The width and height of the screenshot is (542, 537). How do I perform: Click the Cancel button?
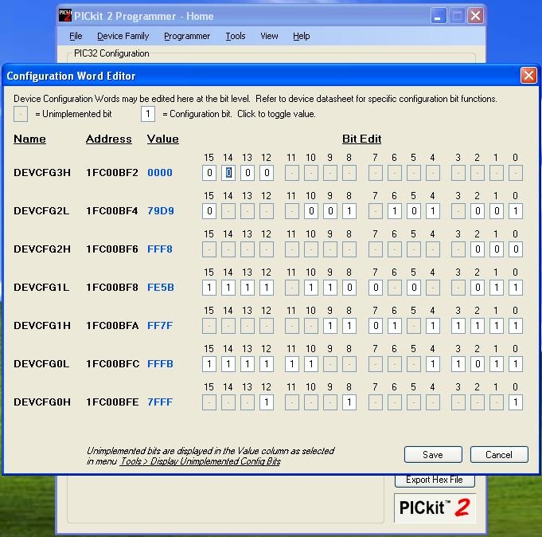pyautogui.click(x=499, y=455)
